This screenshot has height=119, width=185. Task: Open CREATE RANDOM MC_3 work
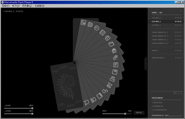[166, 40]
